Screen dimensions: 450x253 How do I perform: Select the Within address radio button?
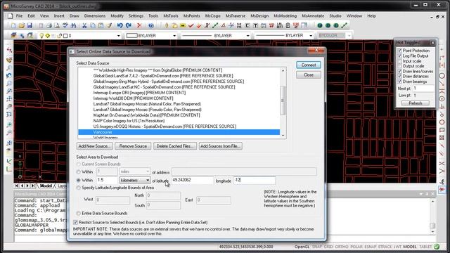[x=78, y=171]
